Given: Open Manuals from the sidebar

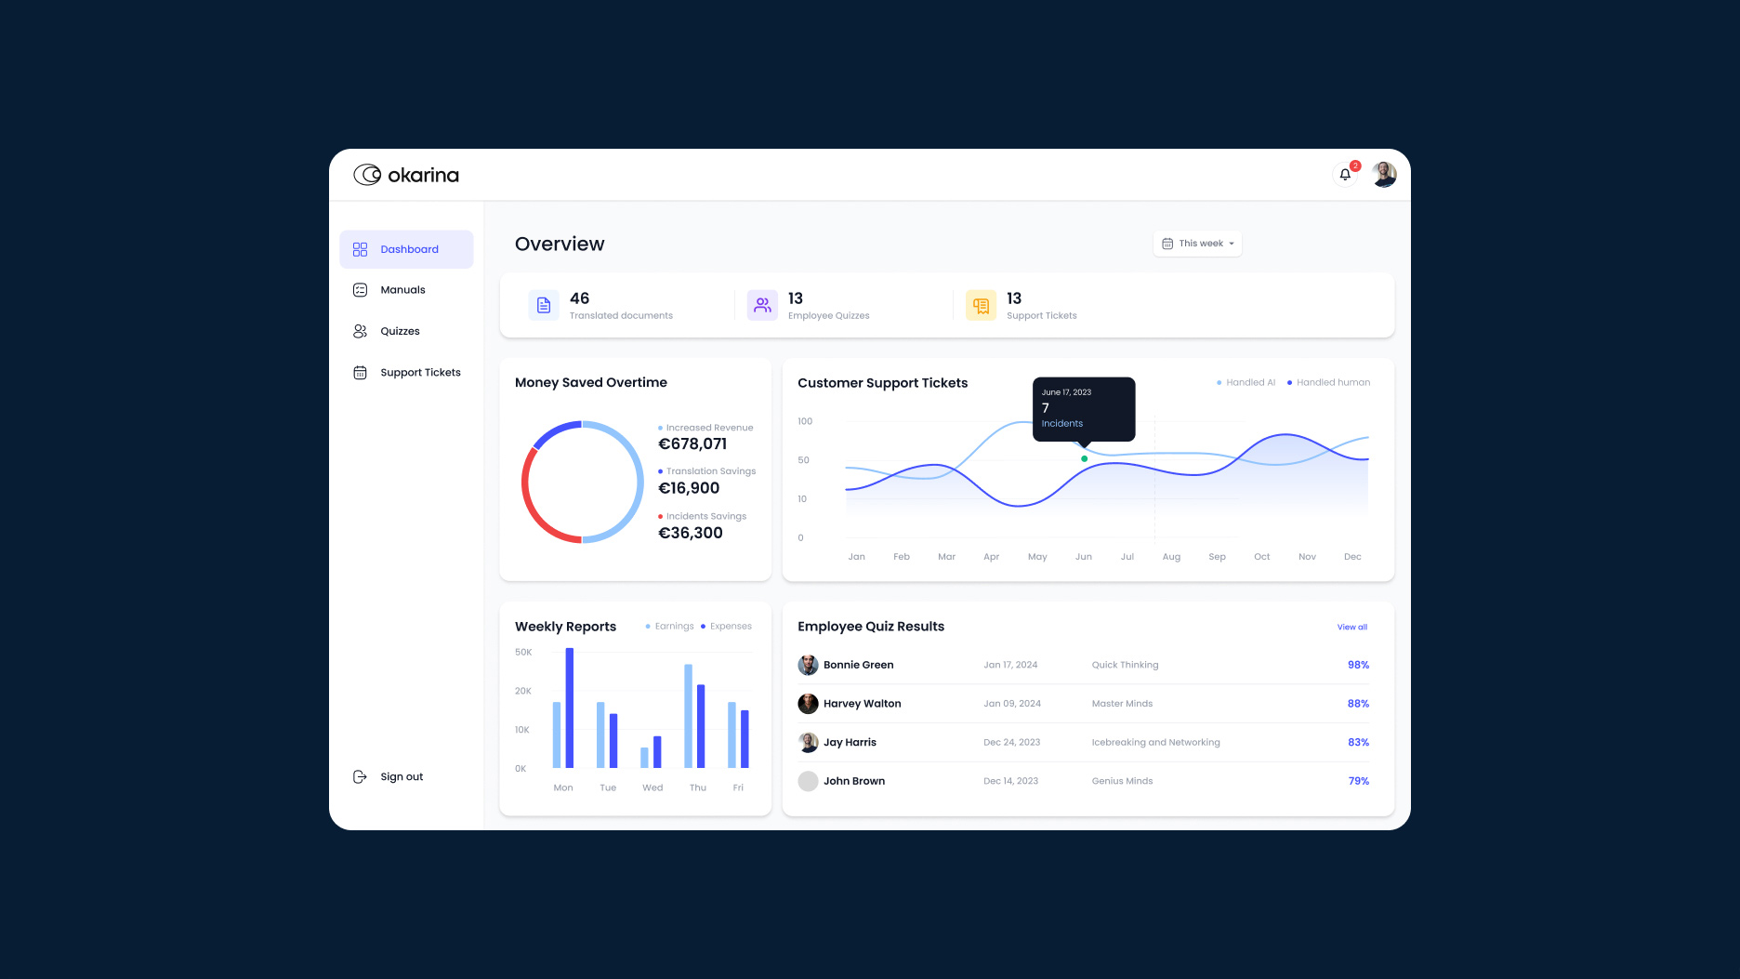Looking at the screenshot, I should click(402, 290).
